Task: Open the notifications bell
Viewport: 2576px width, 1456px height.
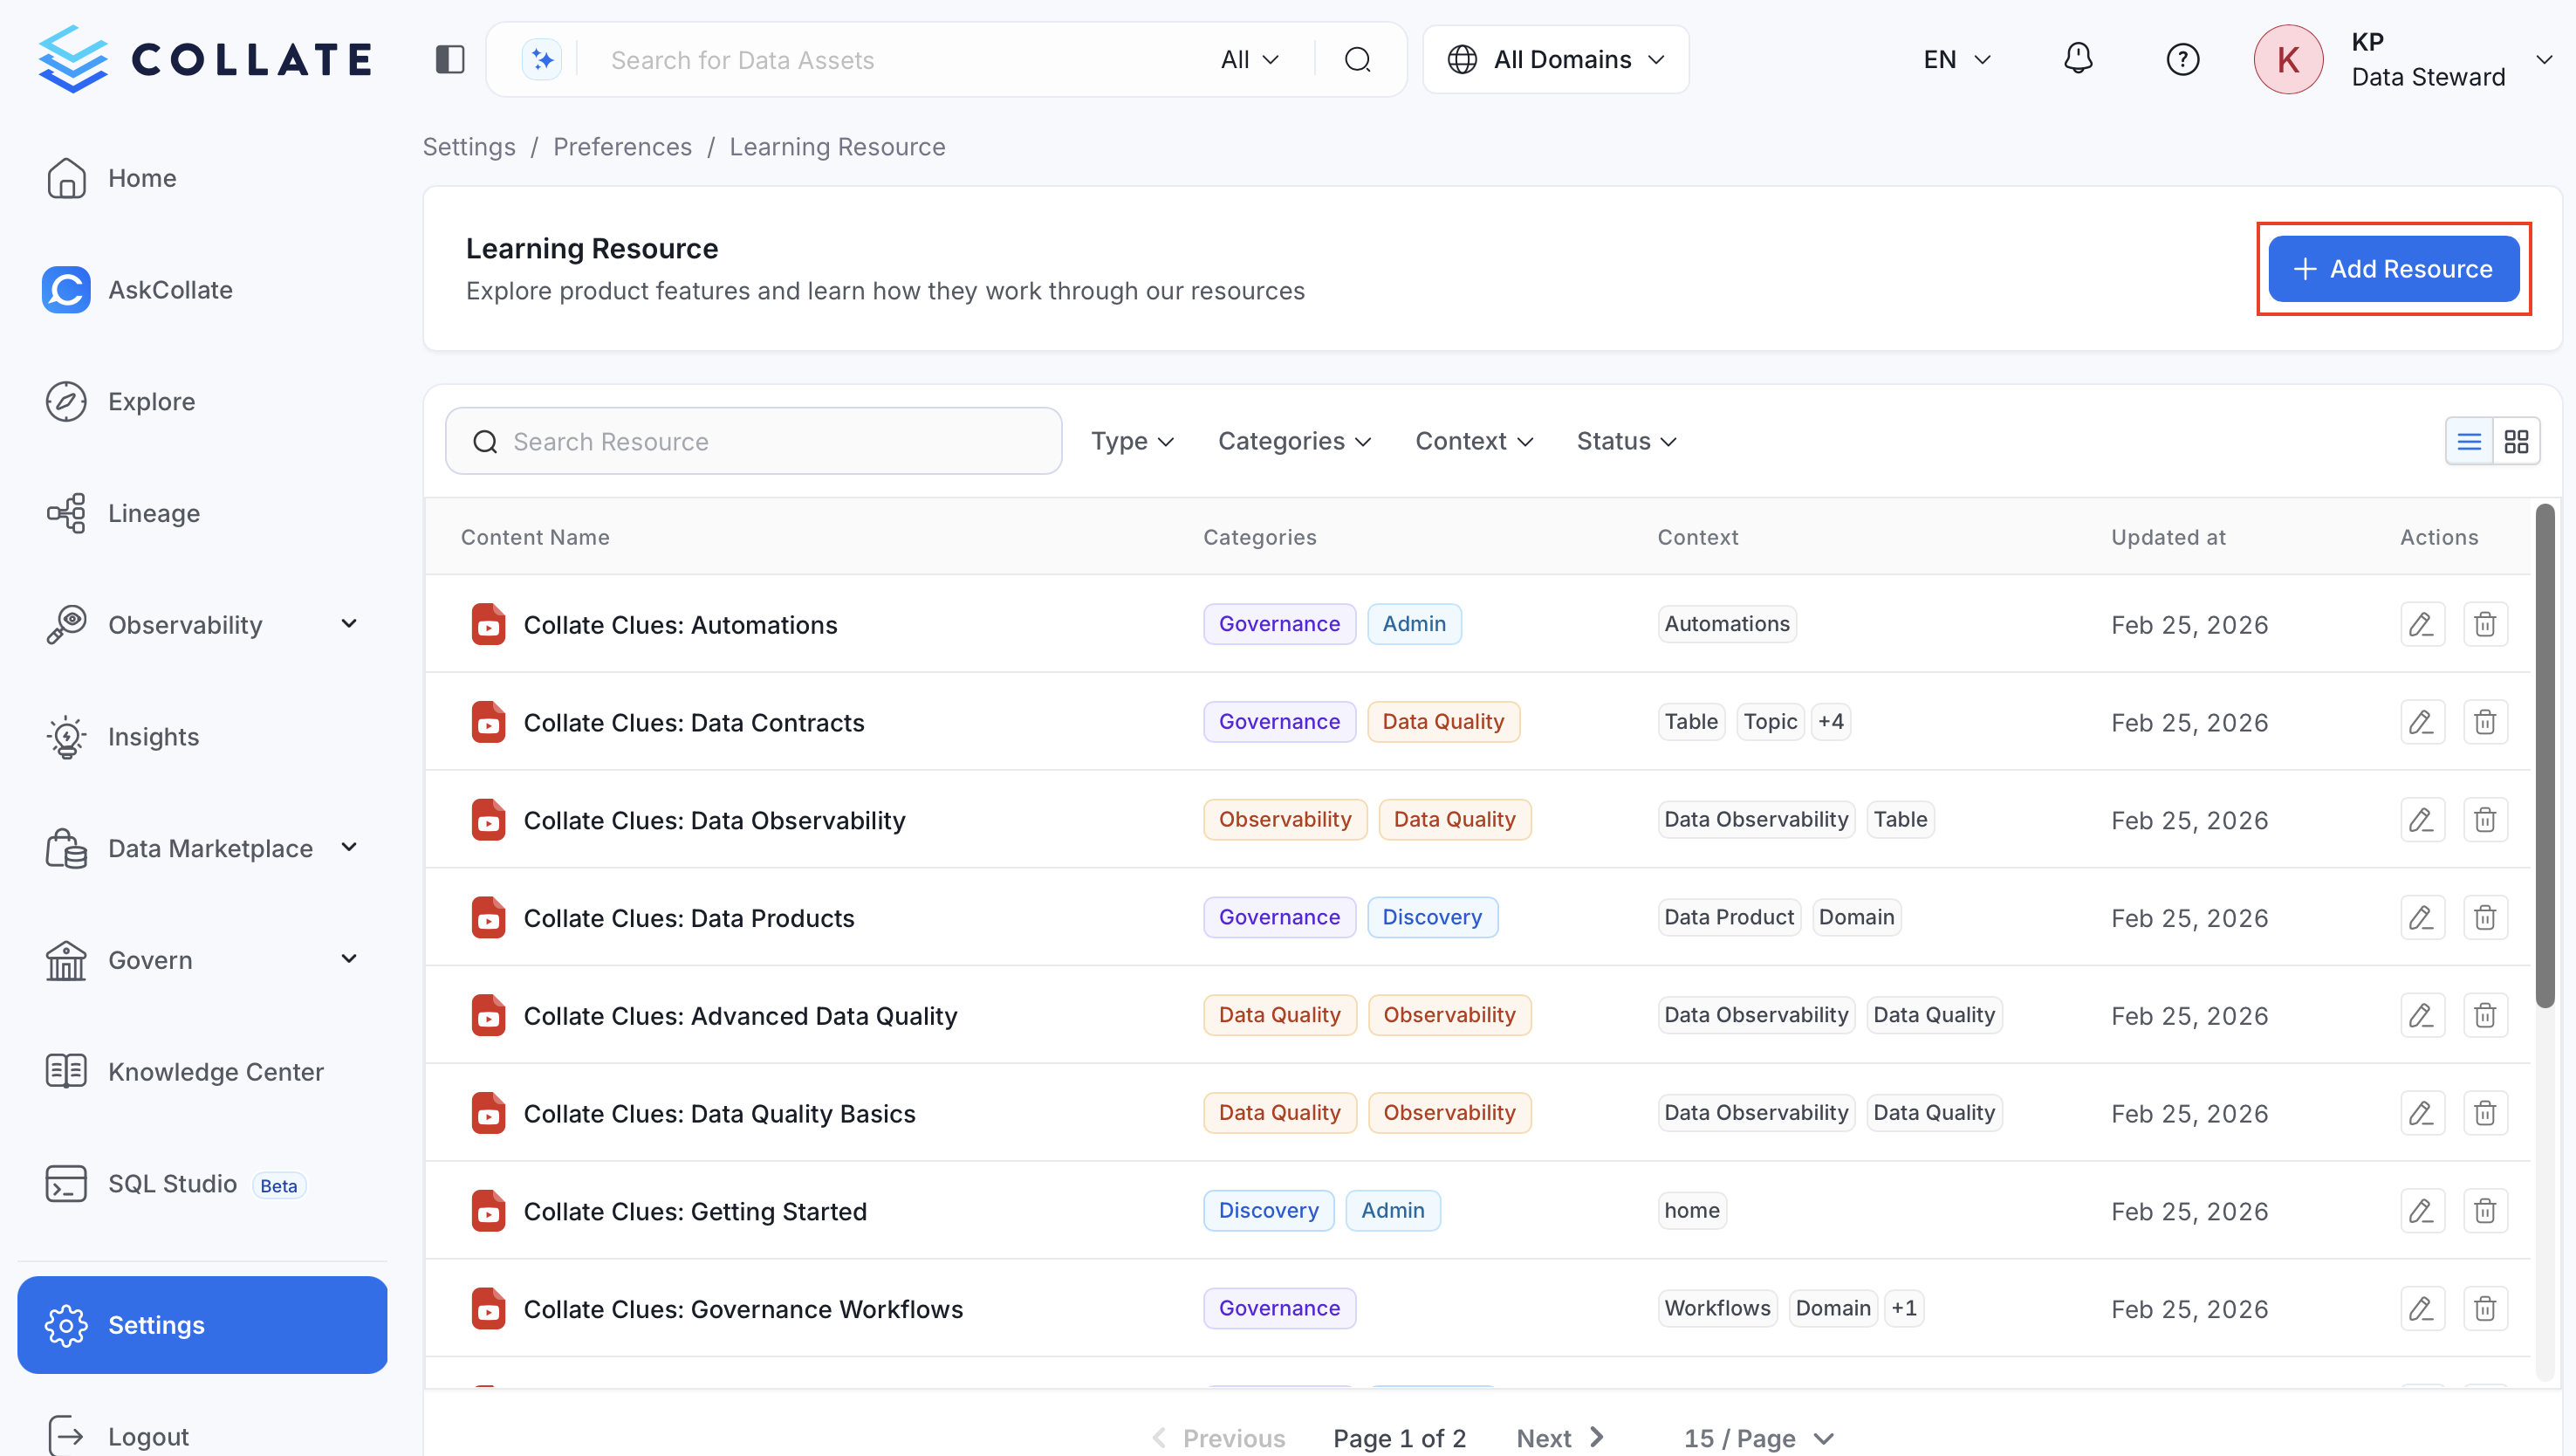Action: click(x=2078, y=59)
